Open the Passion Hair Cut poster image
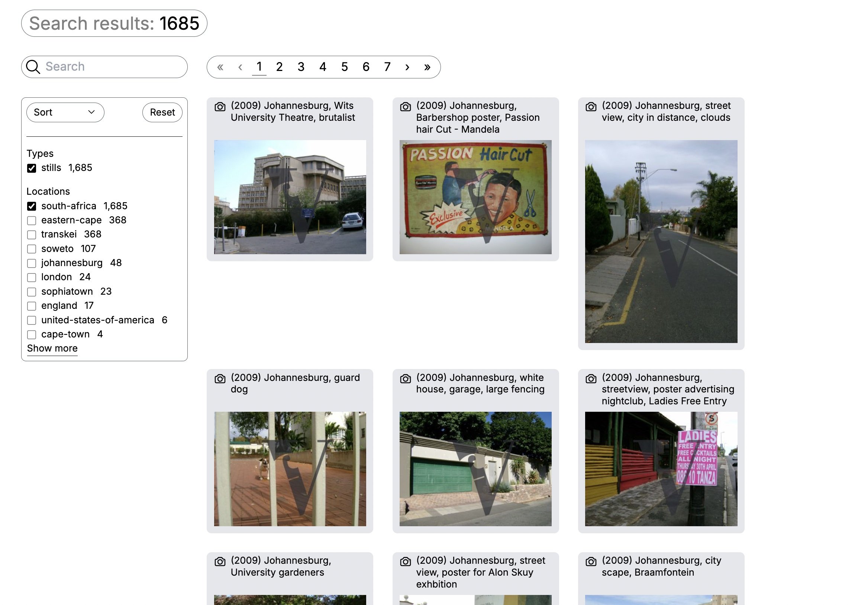This screenshot has width=858, height=605. [x=475, y=197]
